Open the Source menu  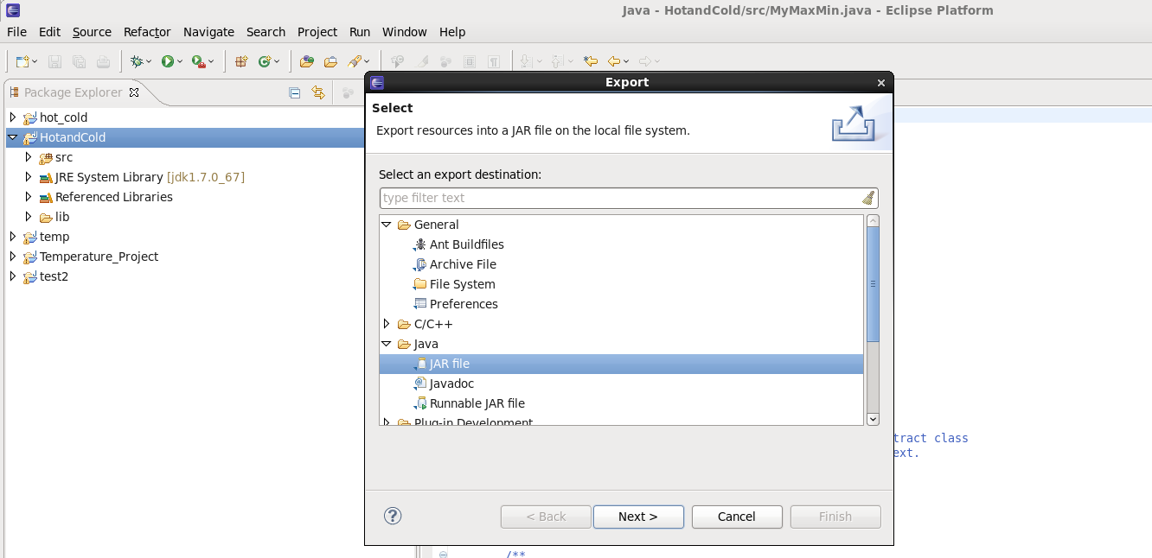pyautogui.click(x=92, y=32)
